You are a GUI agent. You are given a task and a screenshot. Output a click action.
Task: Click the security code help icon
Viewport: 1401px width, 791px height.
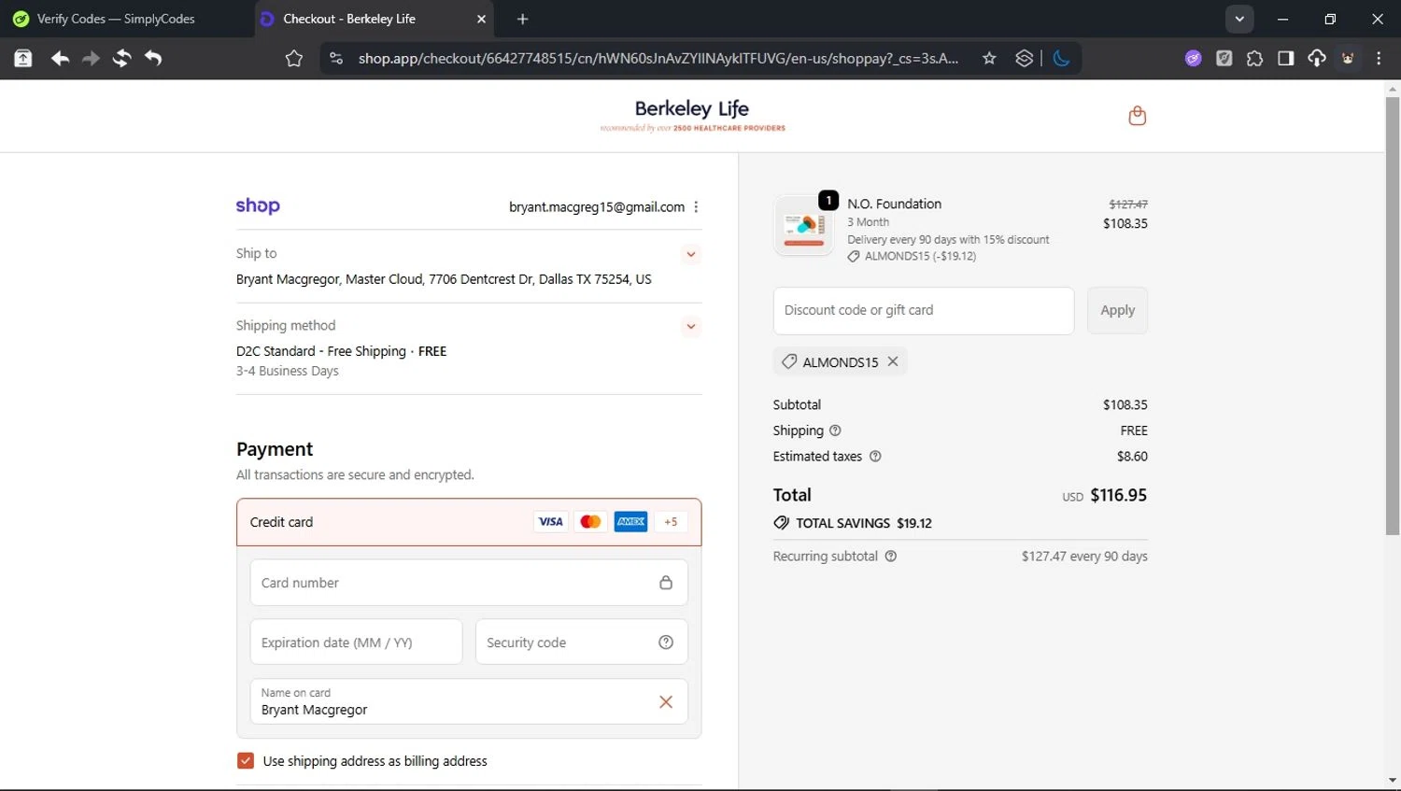pyautogui.click(x=666, y=643)
